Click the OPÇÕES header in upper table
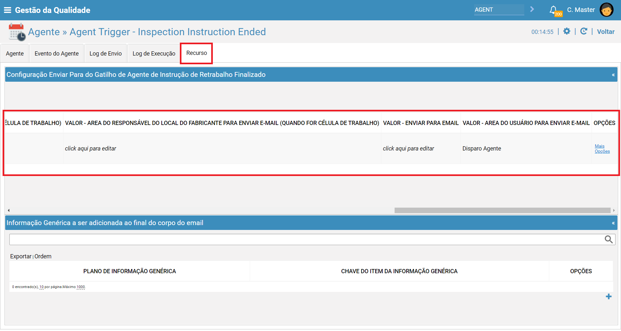Image resolution: width=621 pixels, height=331 pixels. point(605,123)
